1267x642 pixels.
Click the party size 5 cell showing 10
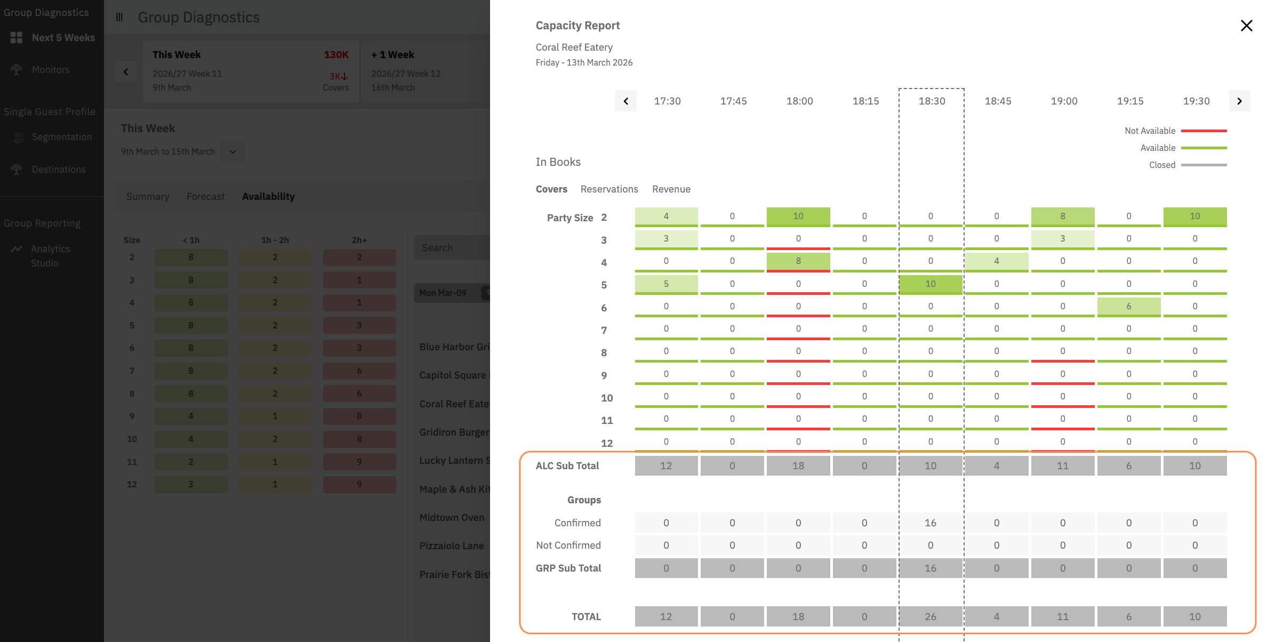(931, 284)
